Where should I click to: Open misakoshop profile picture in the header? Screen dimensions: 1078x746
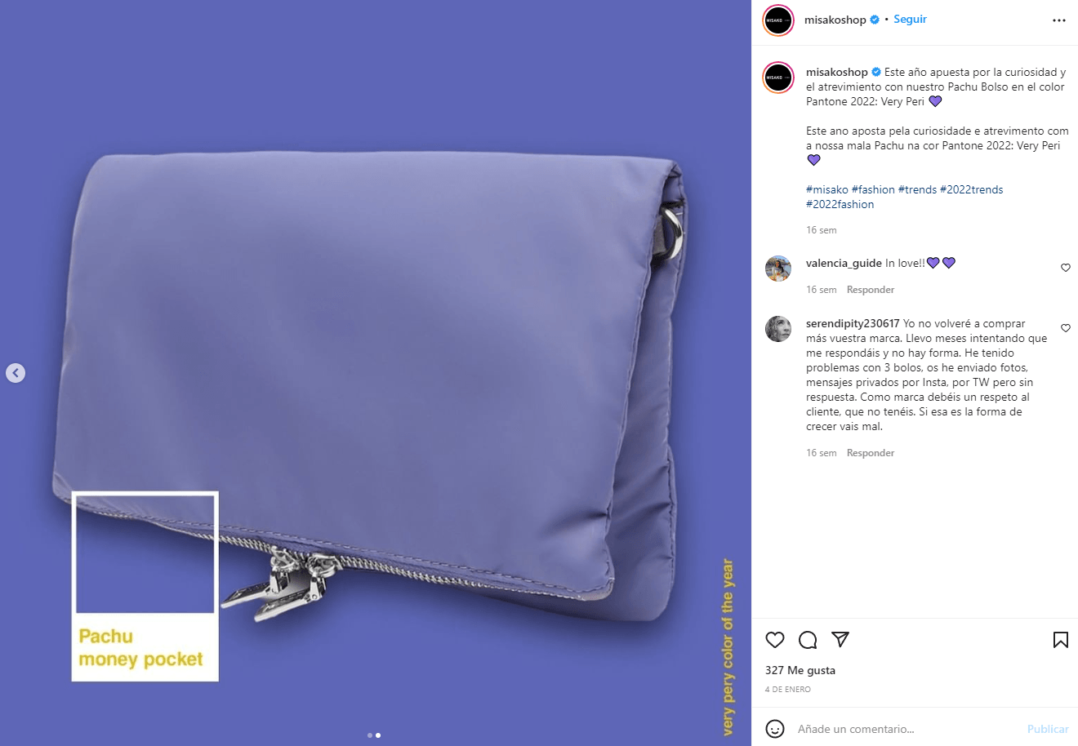pyautogui.click(x=778, y=20)
